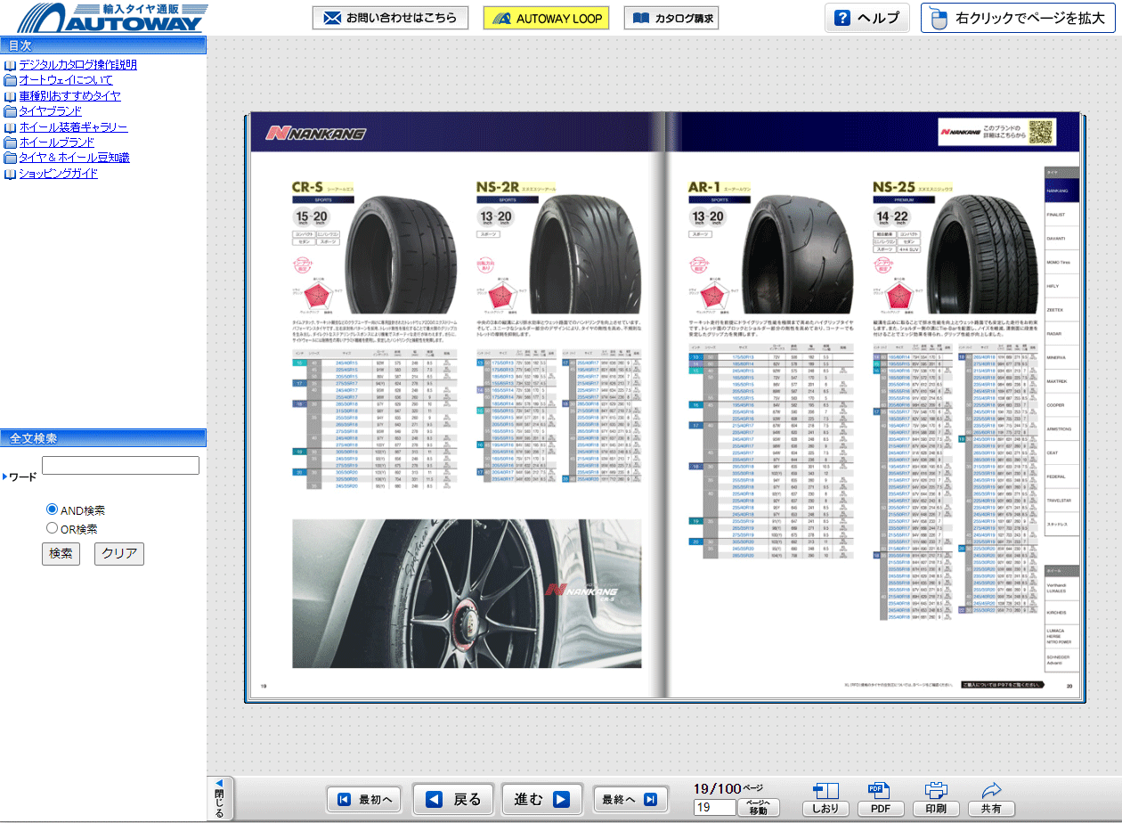Click the book icon beside デジタルカタログ操作説明
1122x823 pixels.
click(x=10, y=65)
